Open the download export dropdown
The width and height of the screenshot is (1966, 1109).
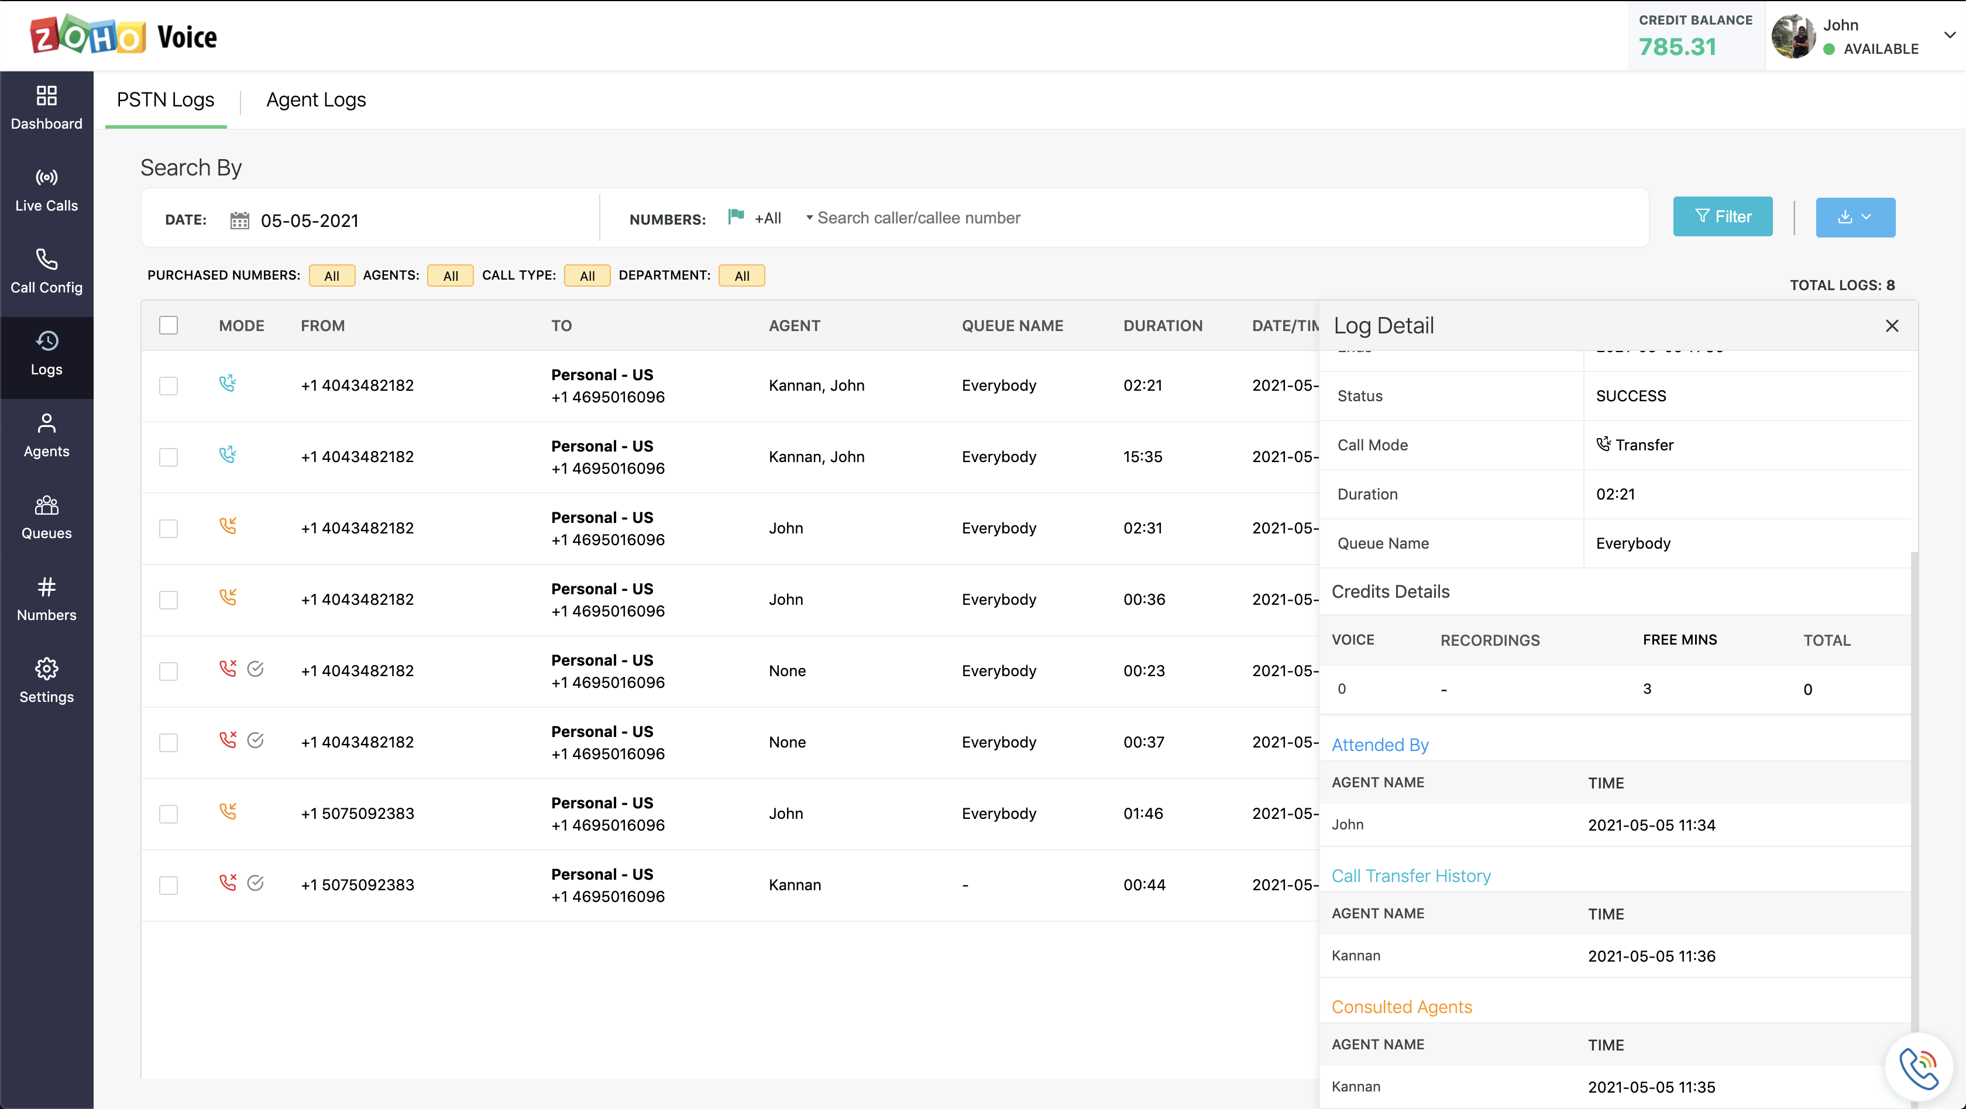pyautogui.click(x=1855, y=218)
